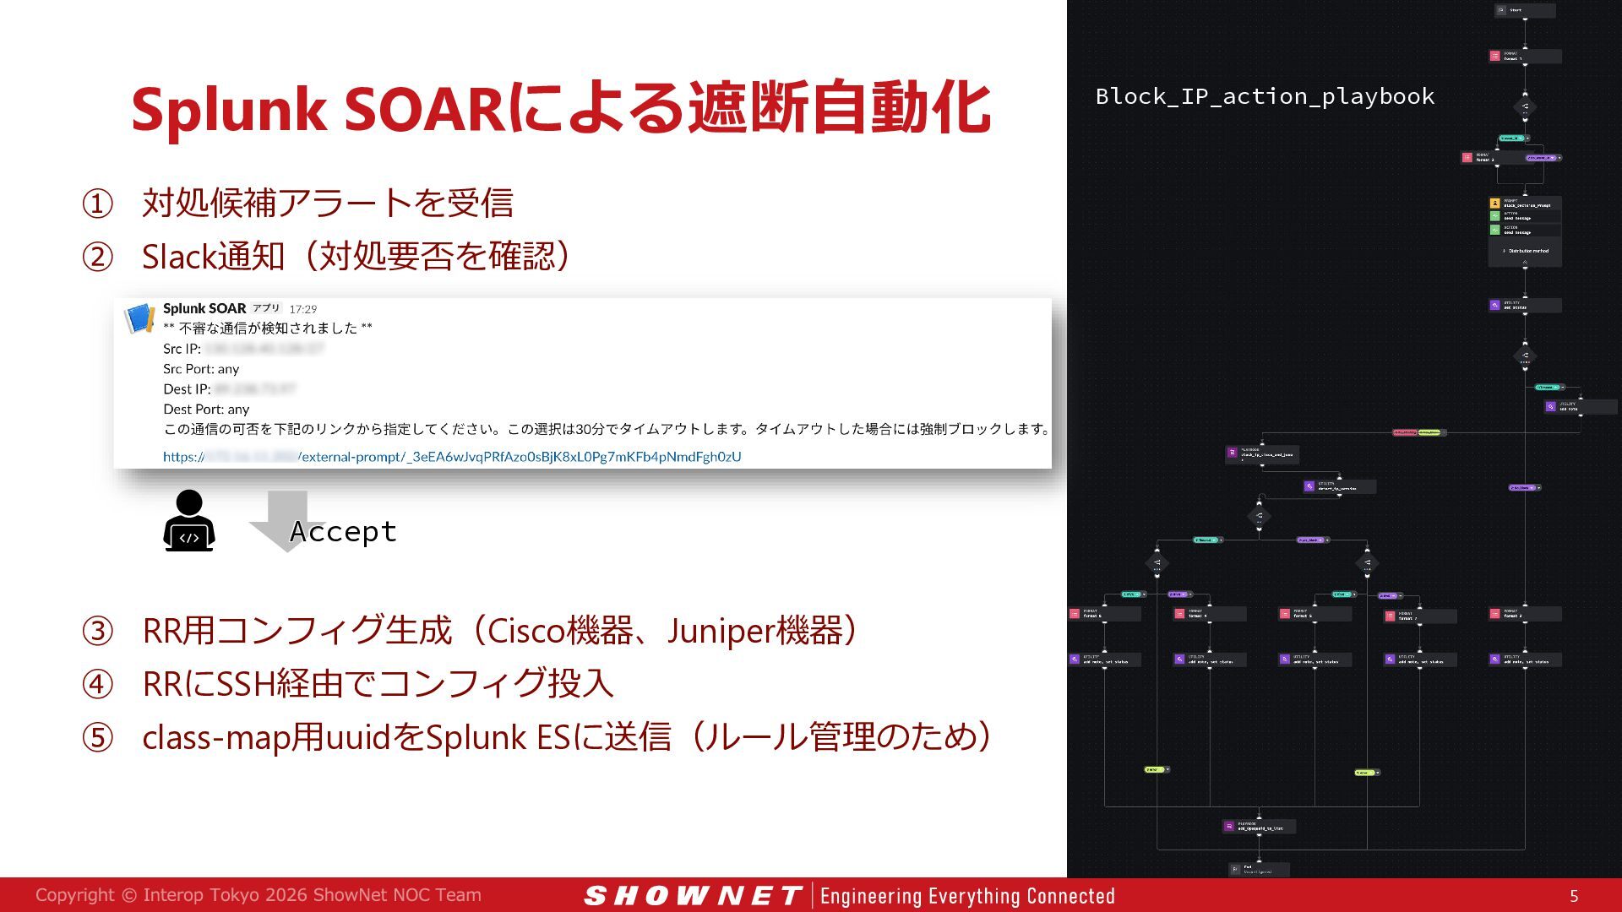Click the Block_IP_action_playbook title text
Image resolution: width=1622 pixels, height=912 pixels.
1265,96
